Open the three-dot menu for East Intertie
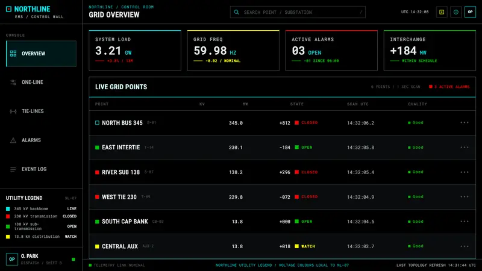 [x=465, y=148]
